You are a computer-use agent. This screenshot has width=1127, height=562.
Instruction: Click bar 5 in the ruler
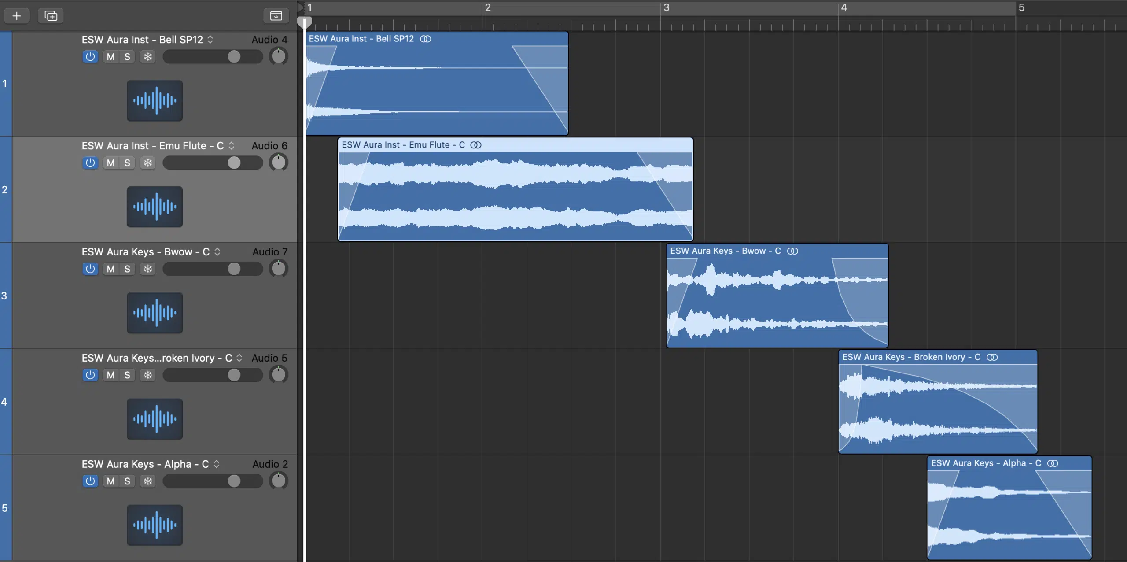coord(1022,8)
